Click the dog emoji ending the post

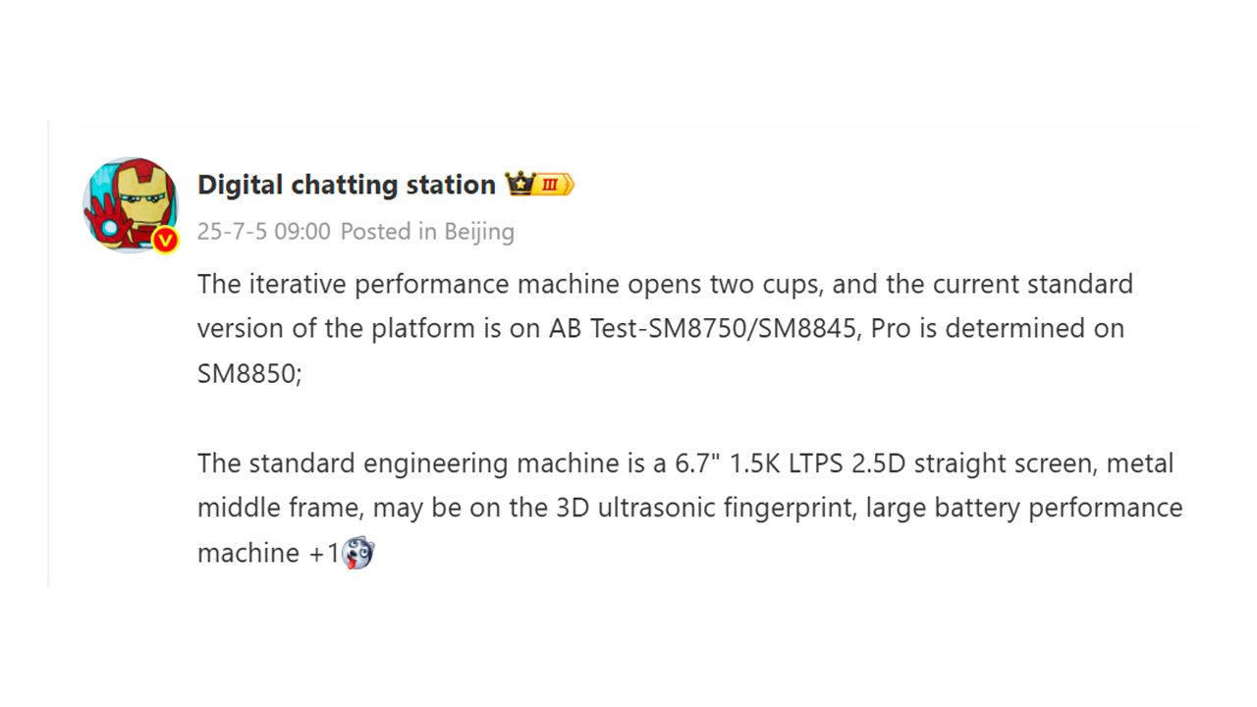pyautogui.click(x=358, y=553)
